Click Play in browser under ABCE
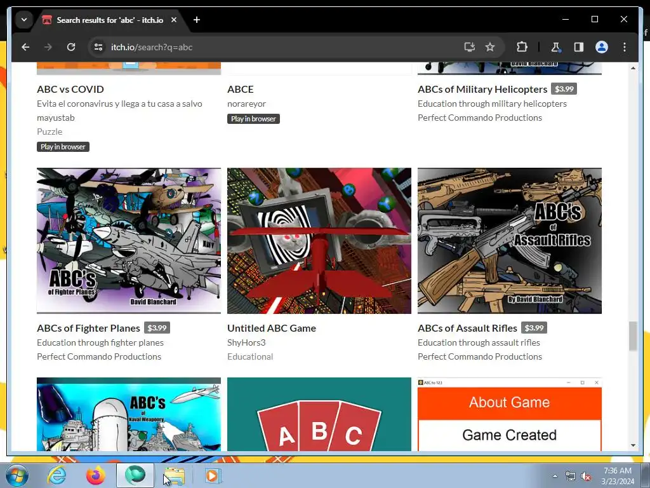 click(253, 119)
